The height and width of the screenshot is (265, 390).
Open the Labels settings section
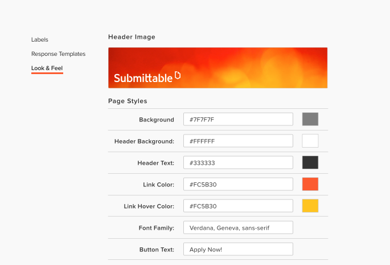pyautogui.click(x=39, y=39)
